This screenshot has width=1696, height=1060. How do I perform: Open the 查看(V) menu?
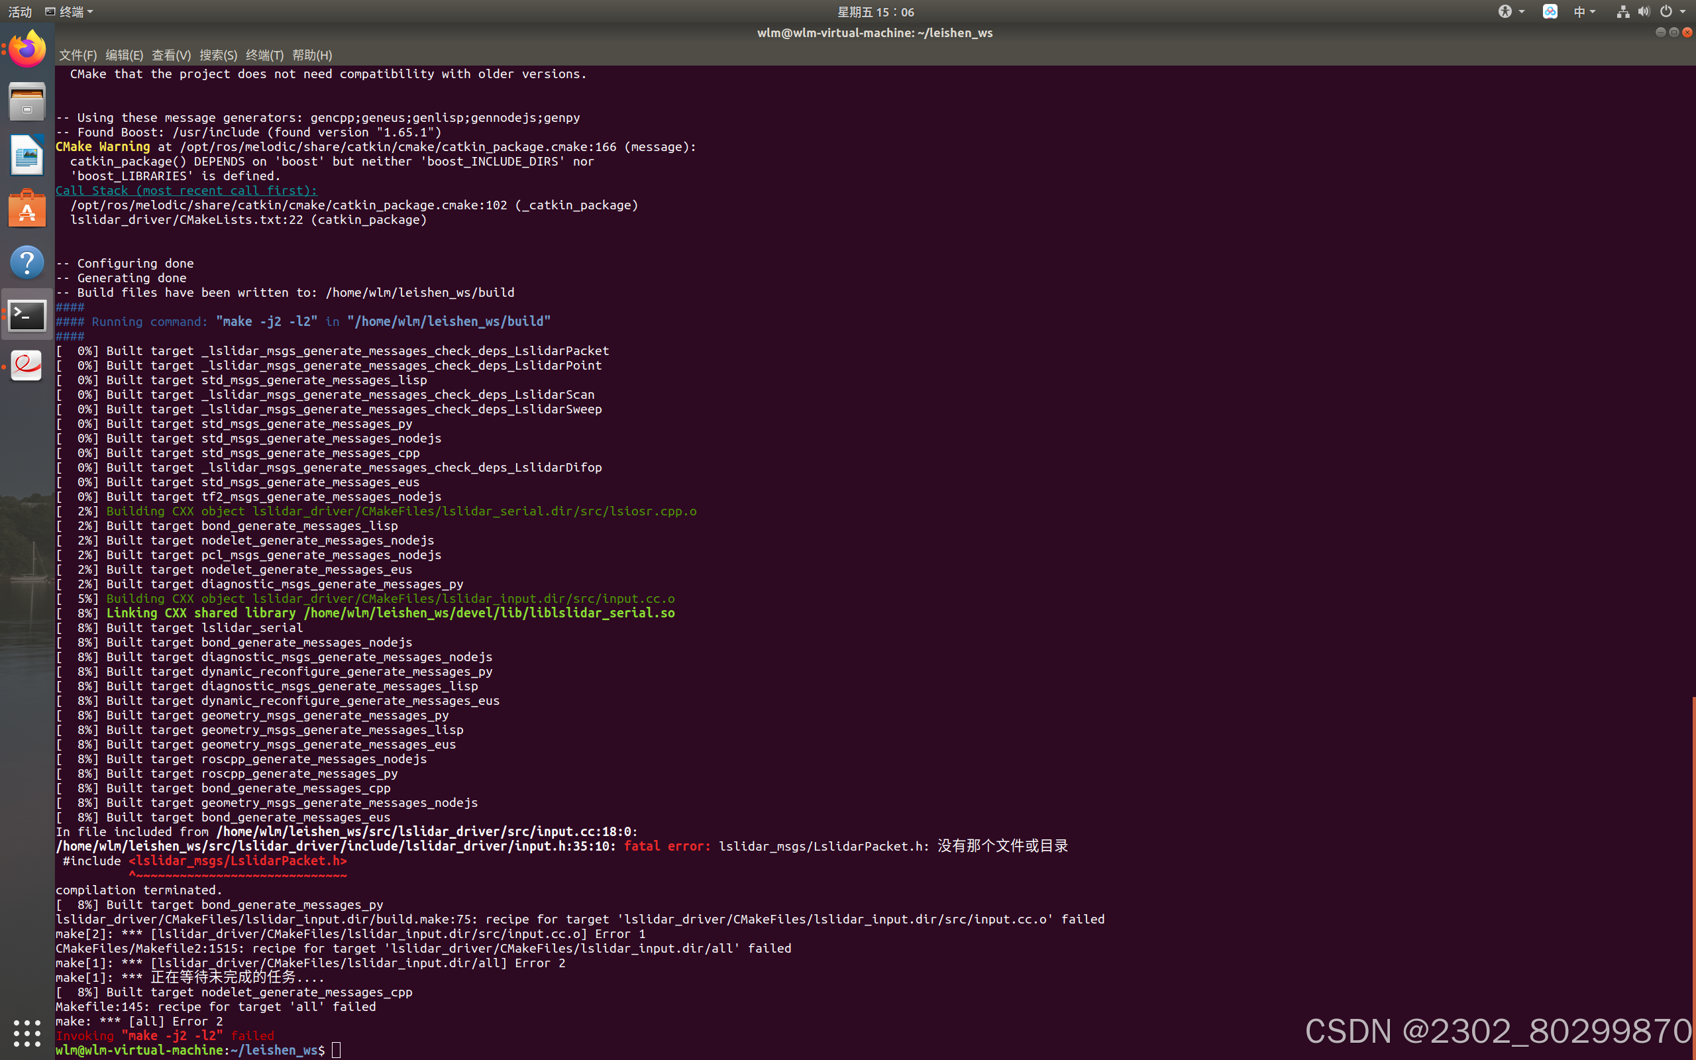171,55
